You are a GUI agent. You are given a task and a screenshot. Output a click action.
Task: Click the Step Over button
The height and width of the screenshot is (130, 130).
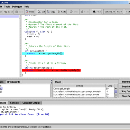pyautogui.click(x=124, y=91)
